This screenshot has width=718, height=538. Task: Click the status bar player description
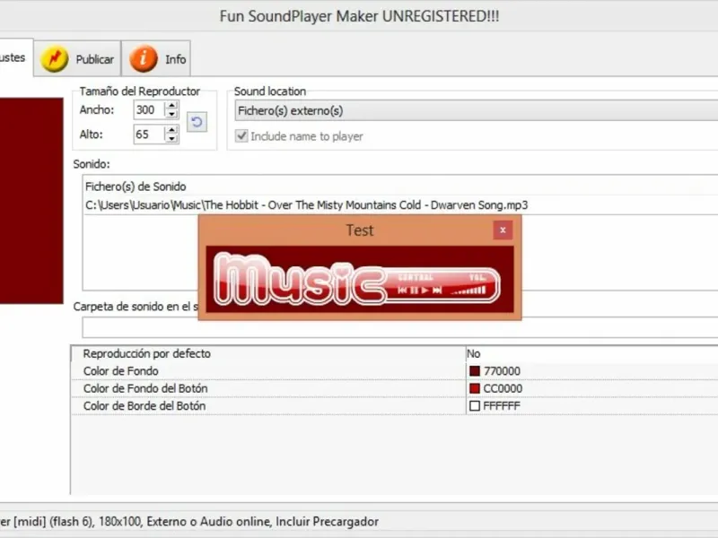tap(189, 522)
